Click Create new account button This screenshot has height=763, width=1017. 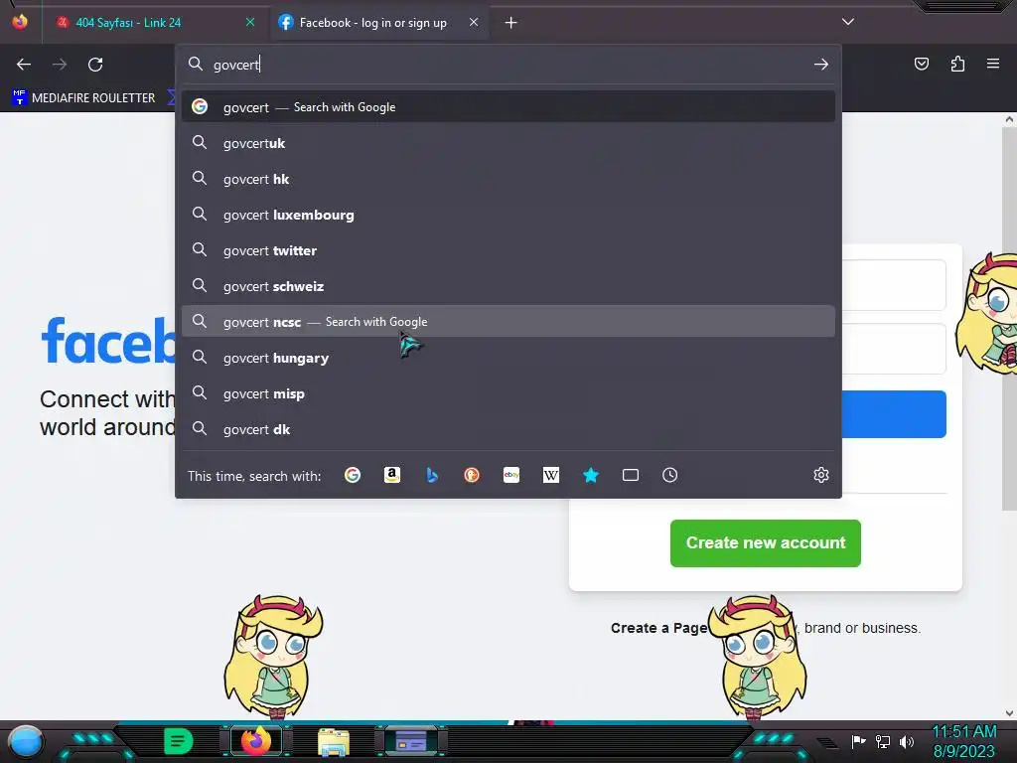pos(766,543)
